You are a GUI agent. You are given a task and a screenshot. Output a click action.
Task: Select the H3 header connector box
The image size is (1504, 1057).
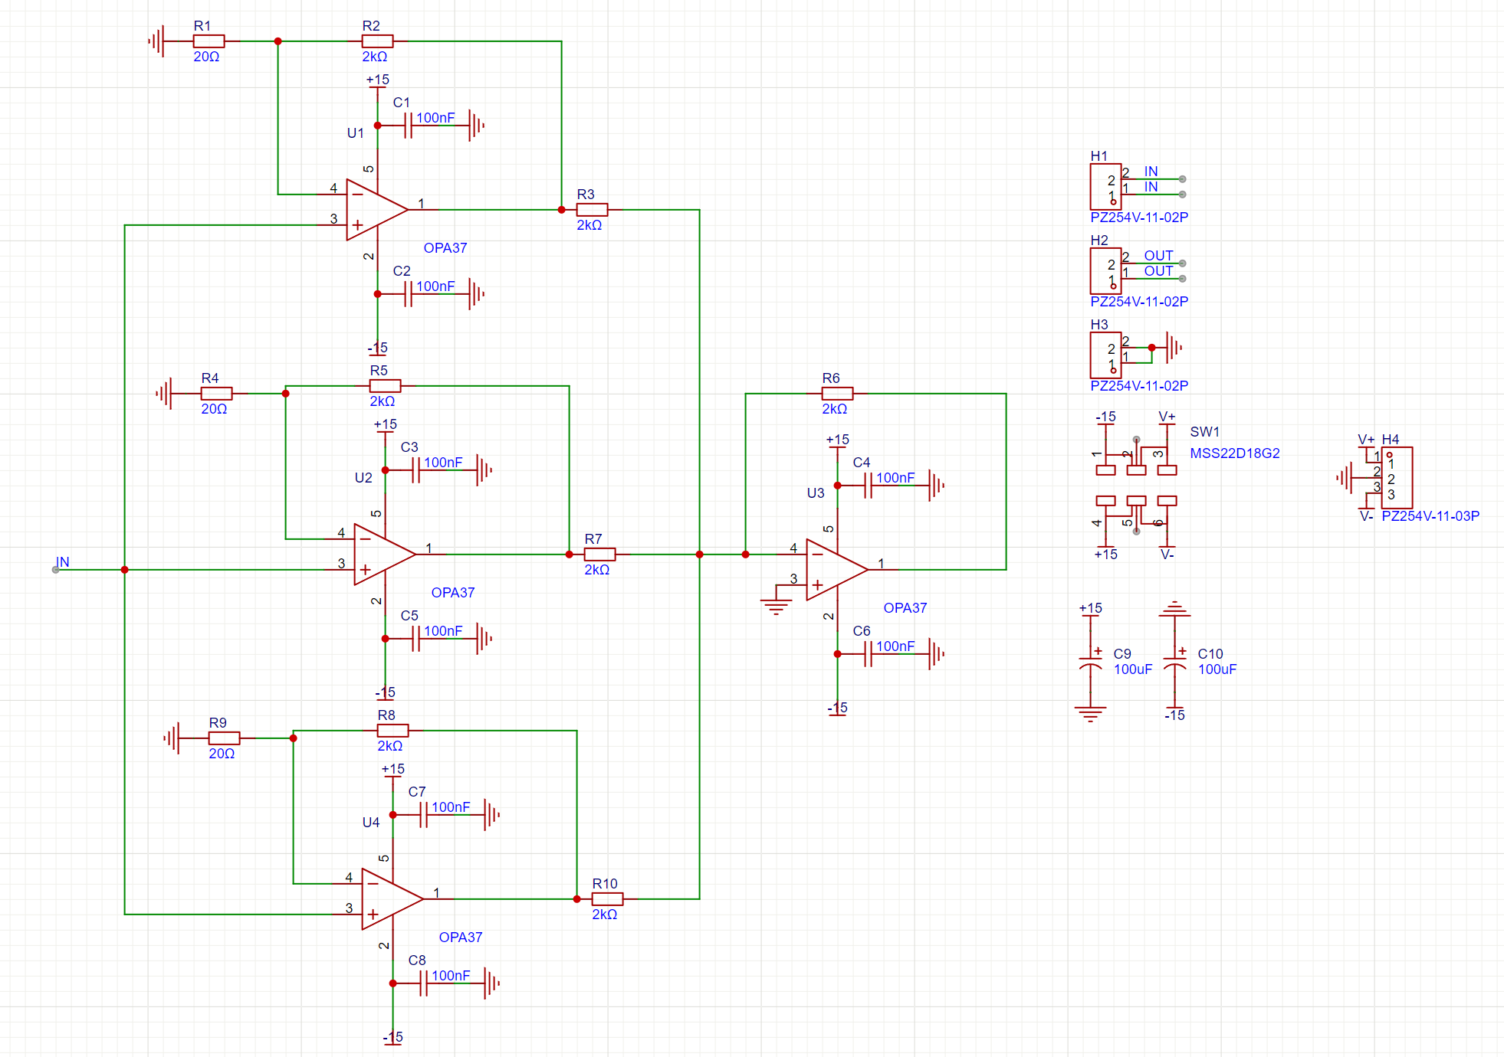click(x=1105, y=355)
